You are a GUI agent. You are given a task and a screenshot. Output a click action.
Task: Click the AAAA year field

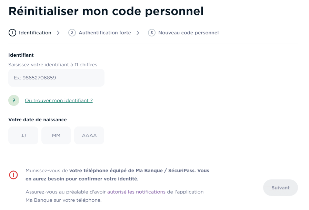(89, 135)
